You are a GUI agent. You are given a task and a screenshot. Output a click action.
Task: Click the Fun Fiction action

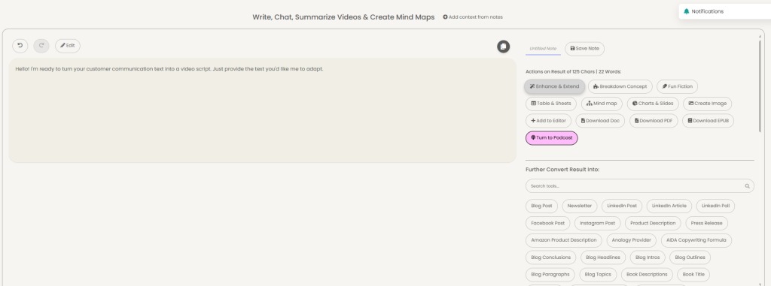point(677,86)
